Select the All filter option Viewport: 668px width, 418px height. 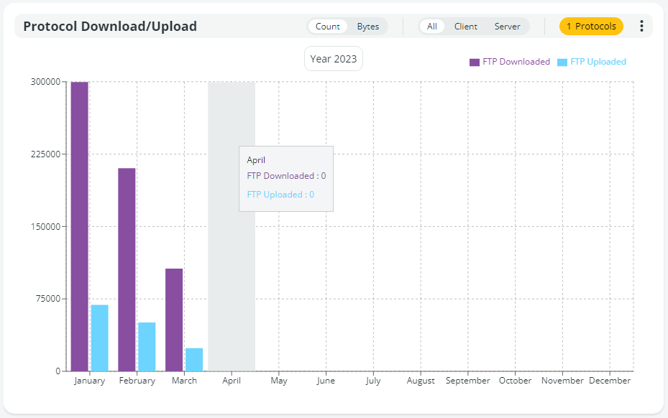(x=432, y=27)
